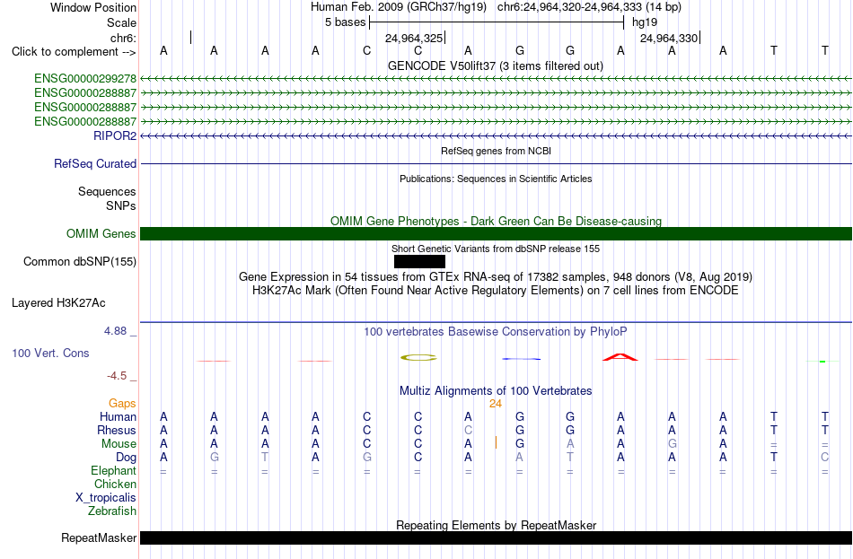Select the Elephant species label
The width and height of the screenshot is (853, 559).
pyautogui.click(x=113, y=471)
